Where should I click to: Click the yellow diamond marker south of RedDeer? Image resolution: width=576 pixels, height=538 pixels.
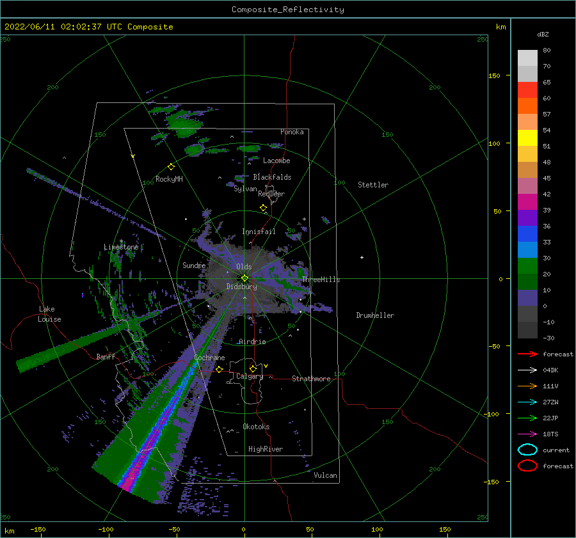(263, 208)
